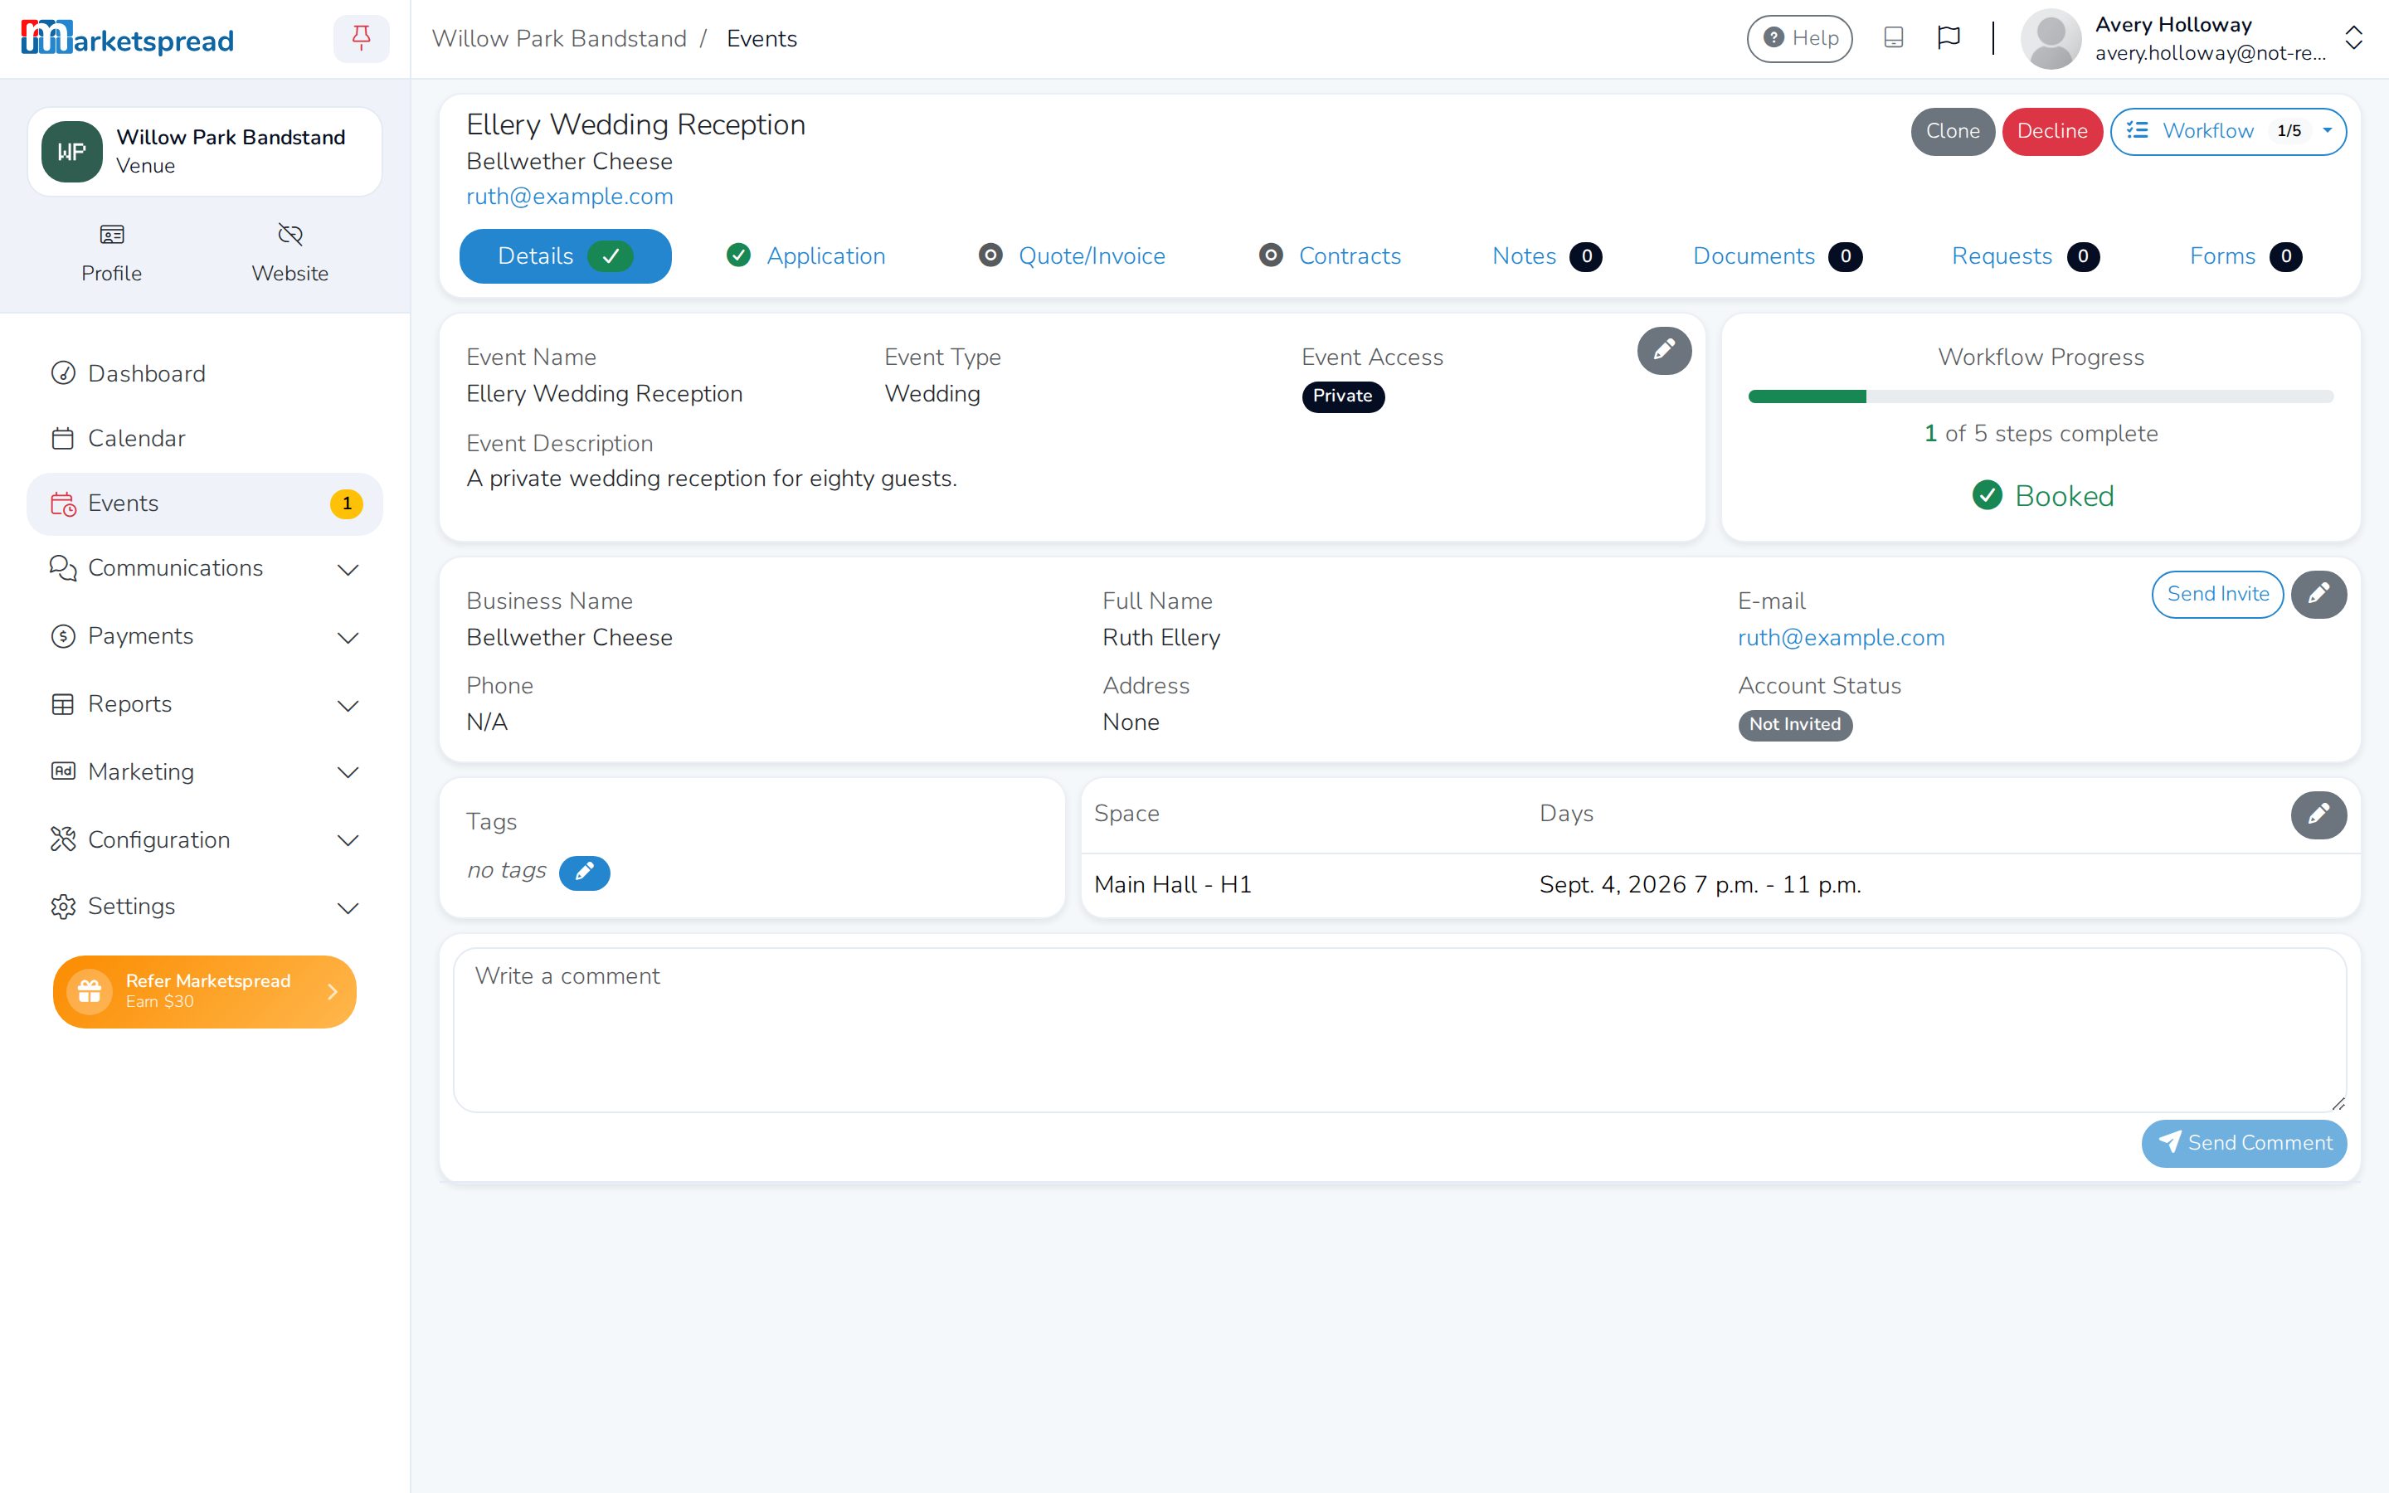Click inside the Write a comment box
Image resolution: width=2389 pixels, height=1493 pixels.
click(1399, 1030)
